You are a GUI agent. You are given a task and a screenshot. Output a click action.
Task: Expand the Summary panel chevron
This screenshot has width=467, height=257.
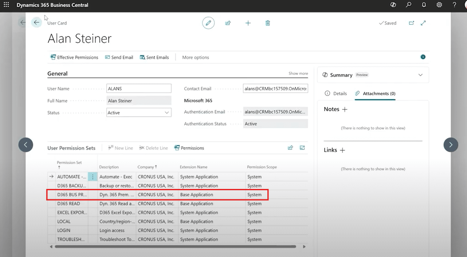point(420,75)
